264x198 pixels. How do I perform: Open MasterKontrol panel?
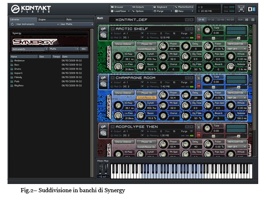pos(184,7)
